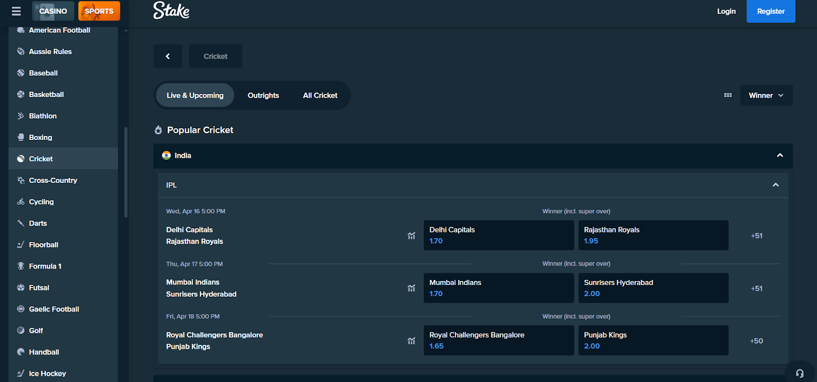This screenshot has height=382, width=817.
Task: Open the hamburger menu
Action: [x=16, y=11]
